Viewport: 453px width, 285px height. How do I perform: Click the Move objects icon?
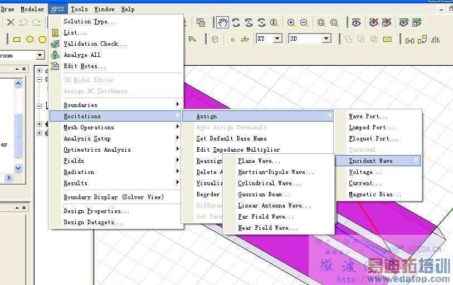410,40
